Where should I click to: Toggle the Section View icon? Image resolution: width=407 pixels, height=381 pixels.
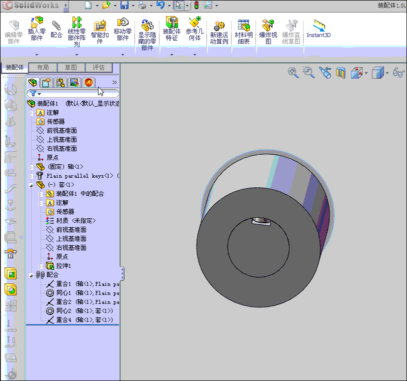(340, 73)
